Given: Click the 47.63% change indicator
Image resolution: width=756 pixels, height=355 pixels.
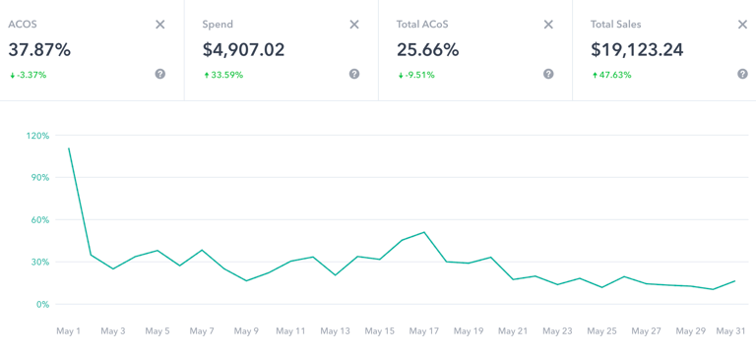Looking at the screenshot, I should pos(611,75).
